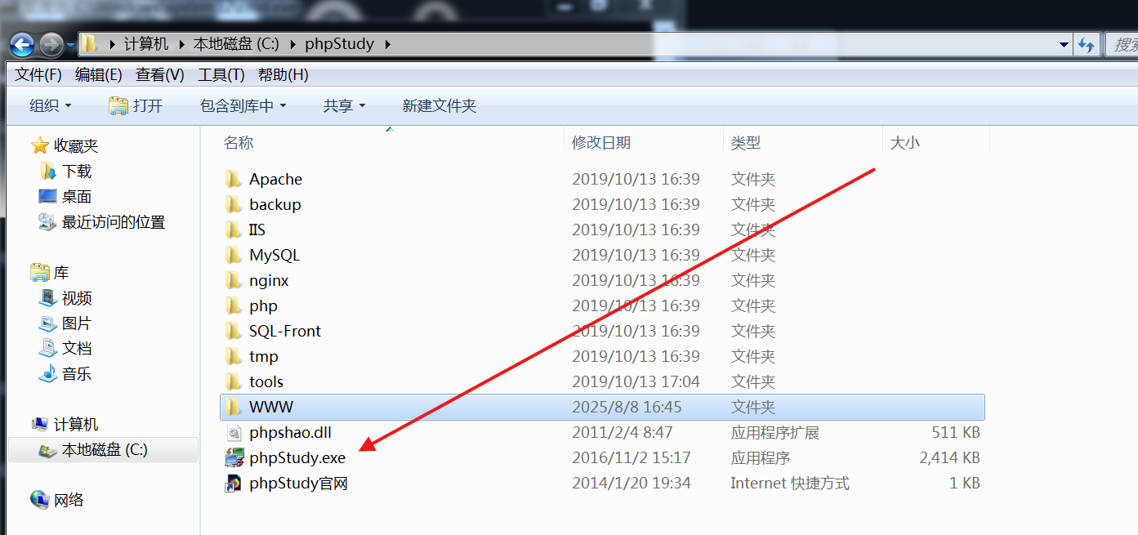This screenshot has height=535, width=1138.
Task: Select the phpshao.dll file icon
Action: [x=234, y=433]
